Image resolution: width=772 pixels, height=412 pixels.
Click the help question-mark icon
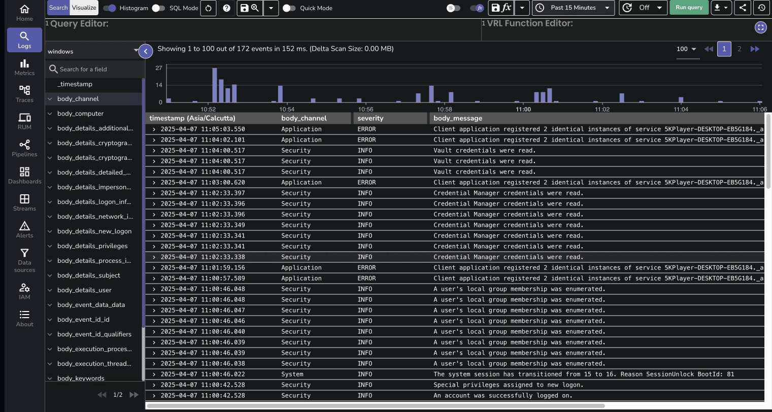tap(226, 8)
